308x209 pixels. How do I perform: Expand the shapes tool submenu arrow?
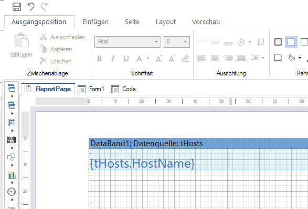[12, 165]
